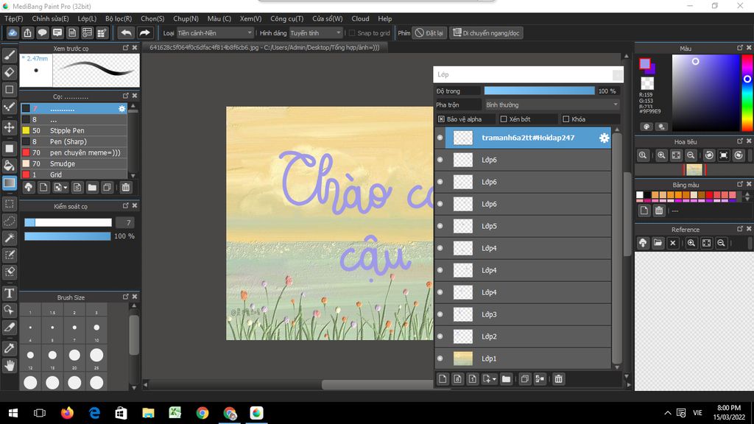
Task: Select the Bucket fill tool
Action: point(9,166)
